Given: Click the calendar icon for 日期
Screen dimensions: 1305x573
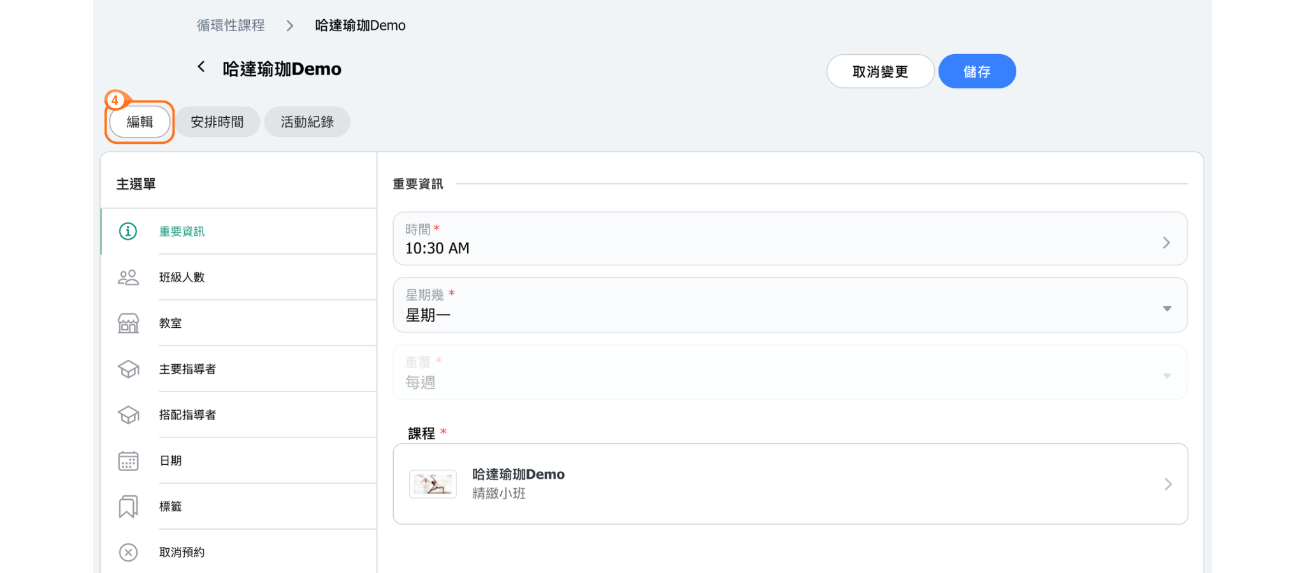Looking at the screenshot, I should 128,461.
